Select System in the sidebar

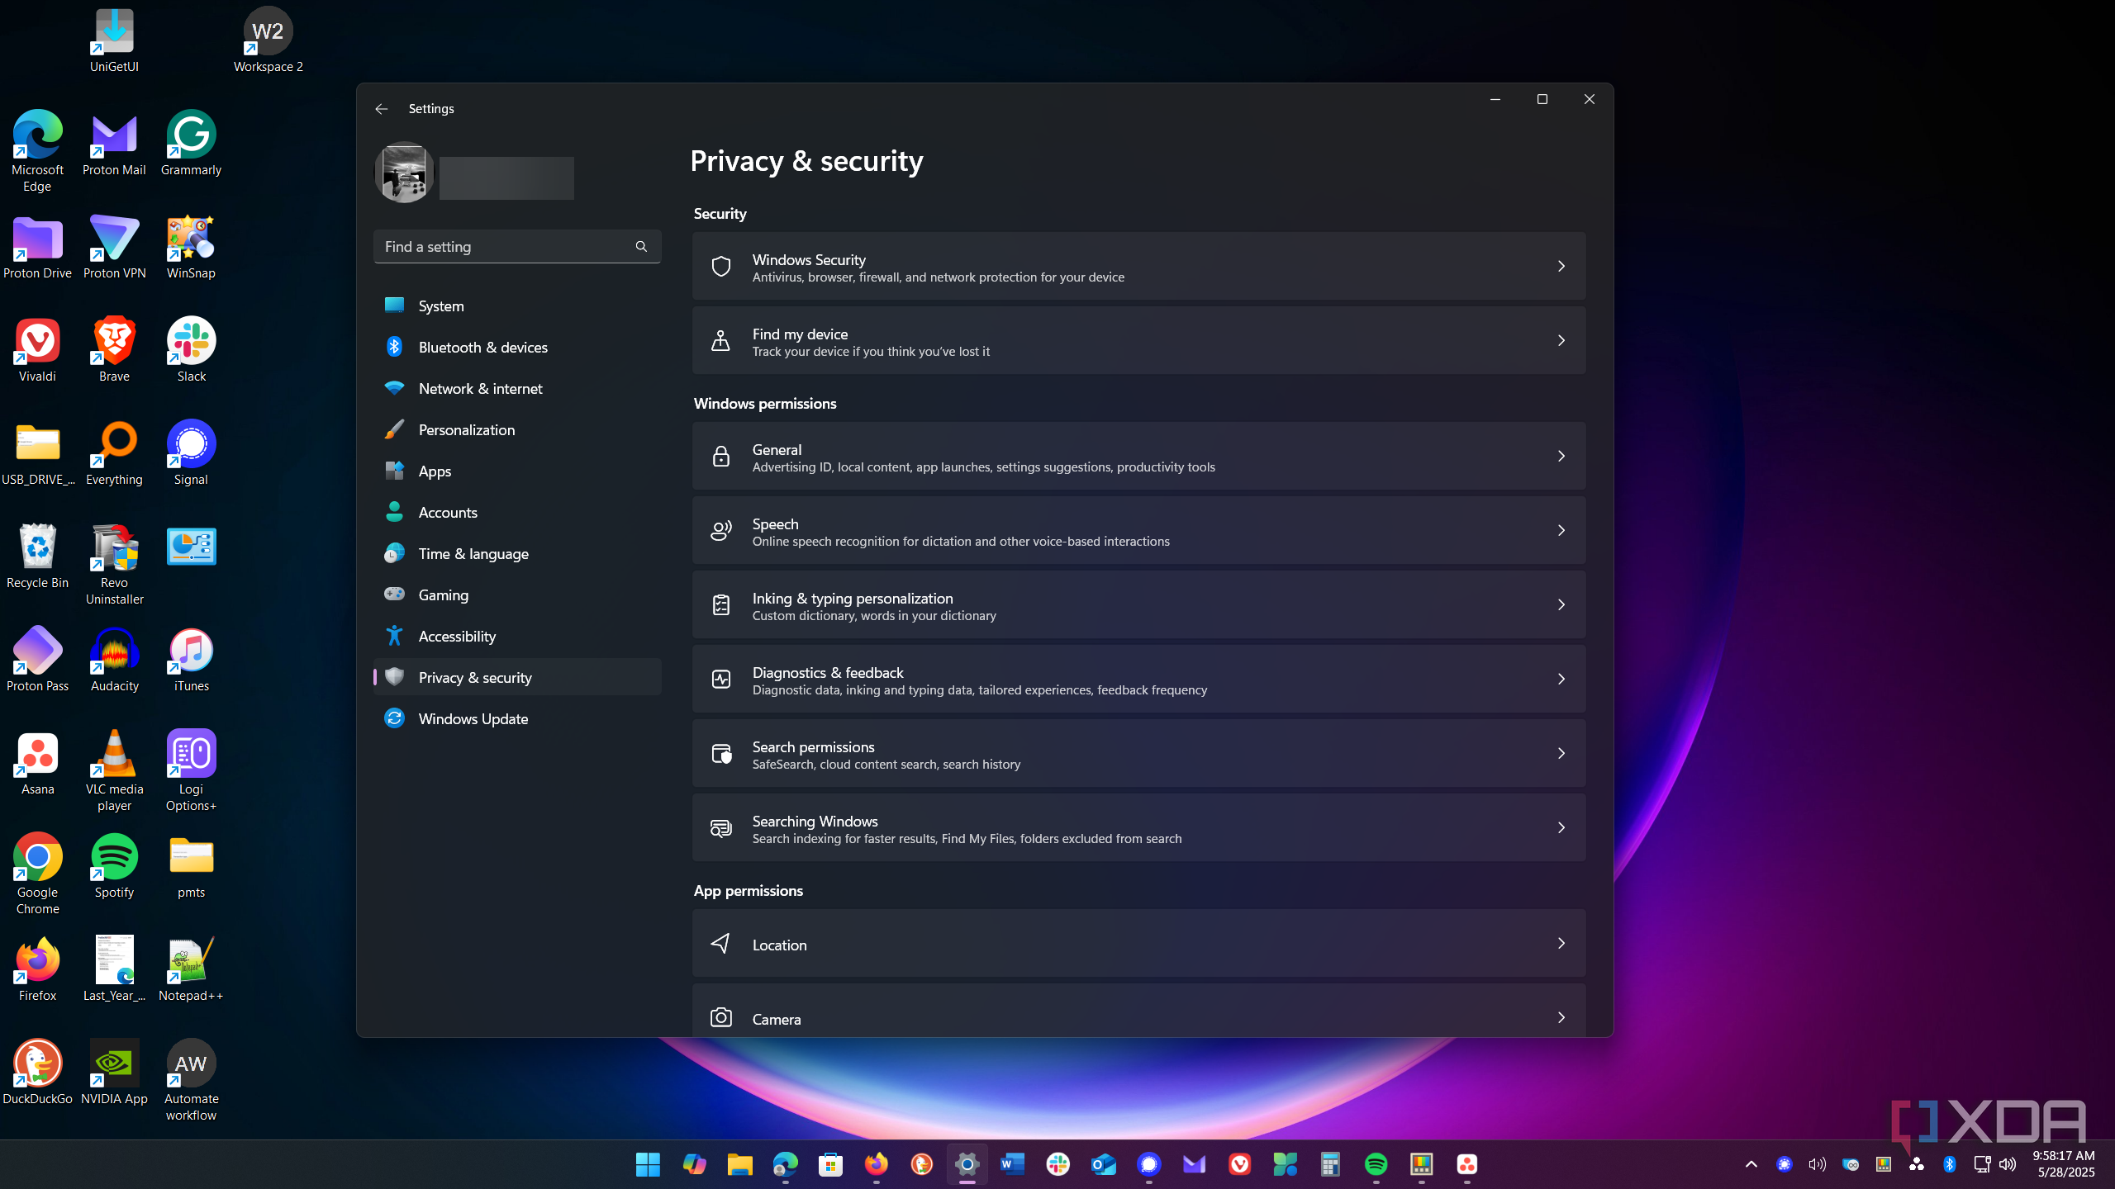click(x=517, y=306)
